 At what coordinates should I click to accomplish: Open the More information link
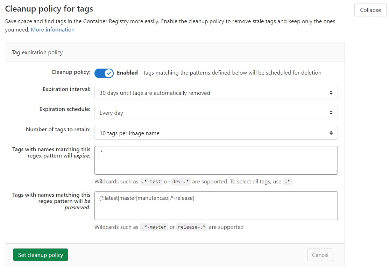(x=52, y=29)
